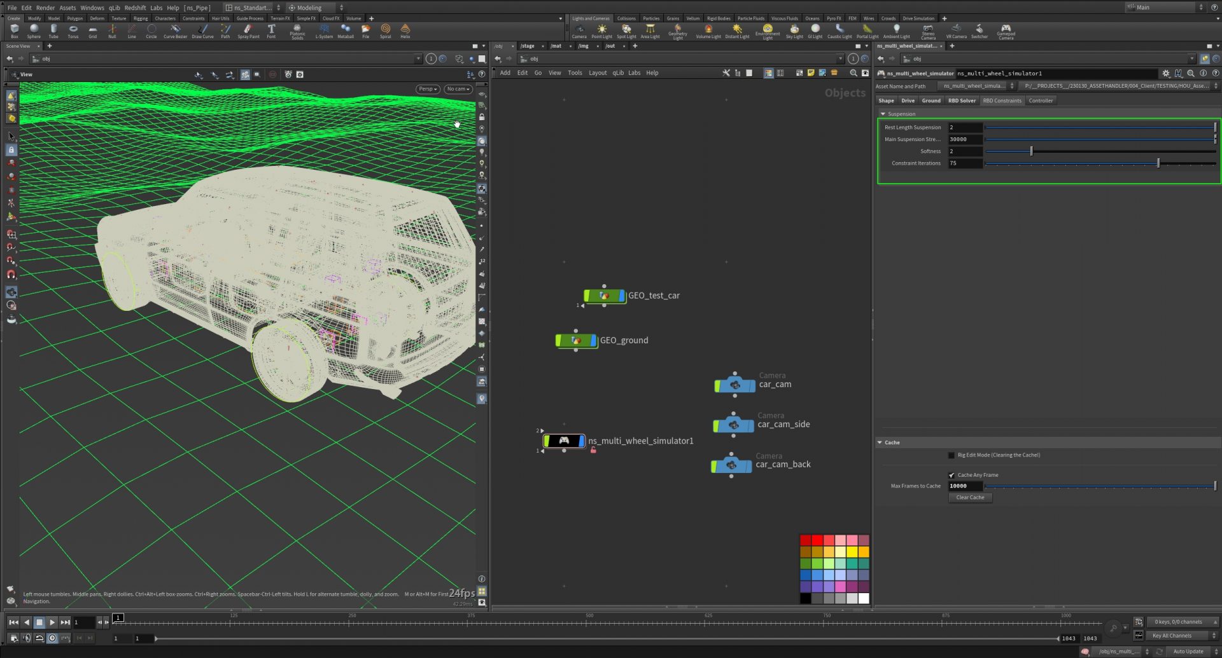Click the Clear Cache button
The width and height of the screenshot is (1222, 658).
pos(970,498)
